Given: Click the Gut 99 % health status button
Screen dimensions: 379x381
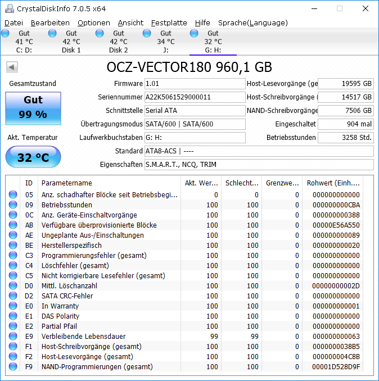Looking at the screenshot, I should (x=33, y=108).
